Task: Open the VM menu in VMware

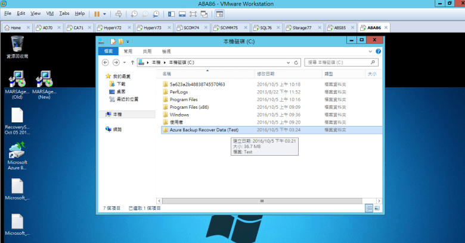Action: (50, 13)
